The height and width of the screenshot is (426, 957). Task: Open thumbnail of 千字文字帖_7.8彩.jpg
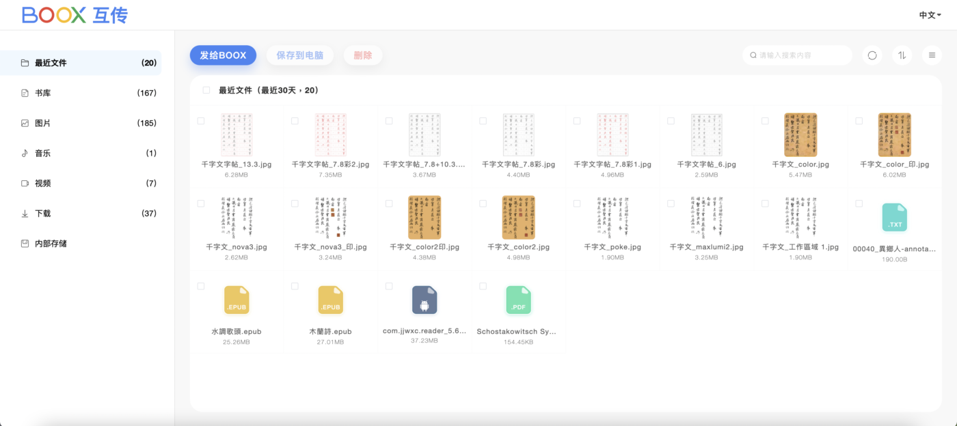click(518, 134)
